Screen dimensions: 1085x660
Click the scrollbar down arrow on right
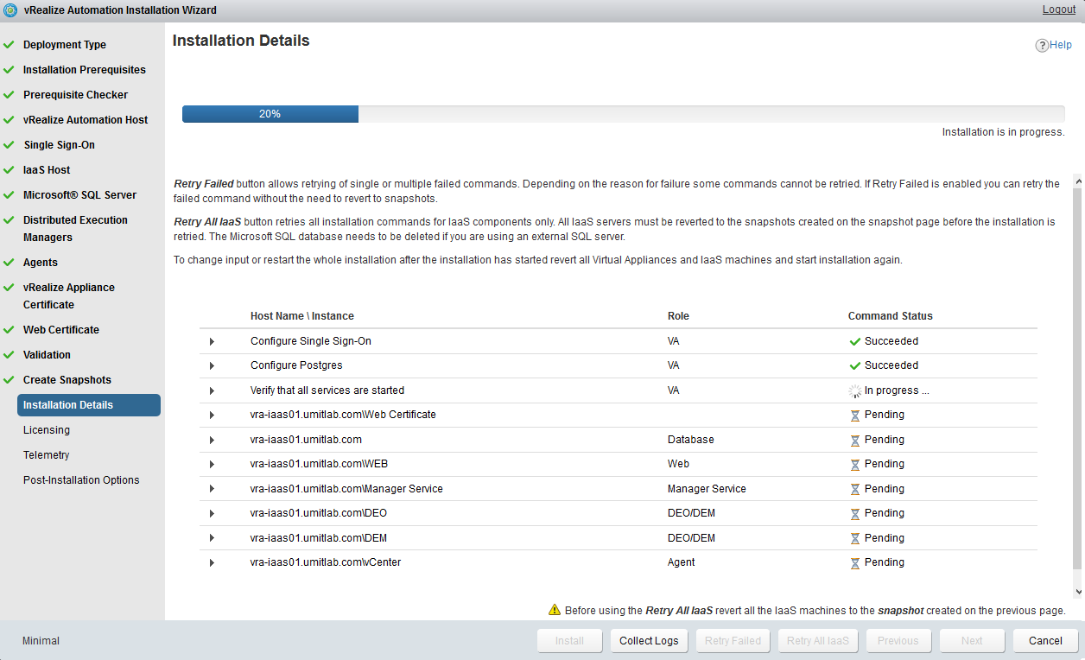(x=1078, y=592)
